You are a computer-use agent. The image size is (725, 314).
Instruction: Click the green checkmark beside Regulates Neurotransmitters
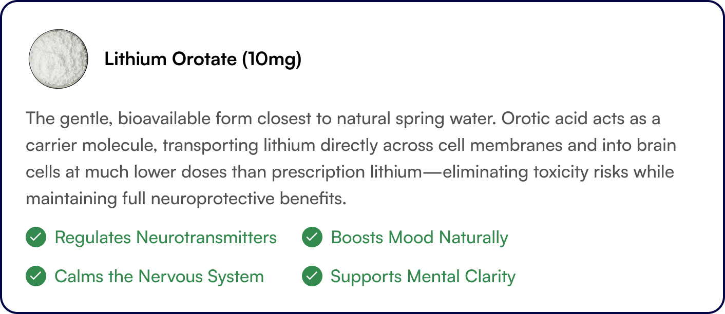point(35,238)
